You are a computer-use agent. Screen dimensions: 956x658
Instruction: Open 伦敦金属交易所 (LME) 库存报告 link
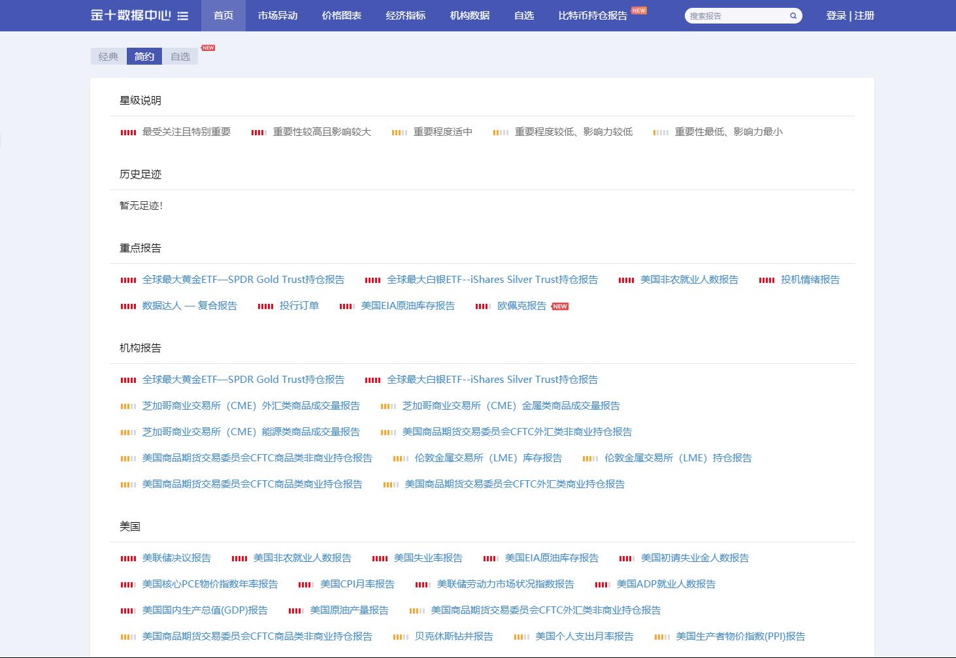[x=488, y=458]
